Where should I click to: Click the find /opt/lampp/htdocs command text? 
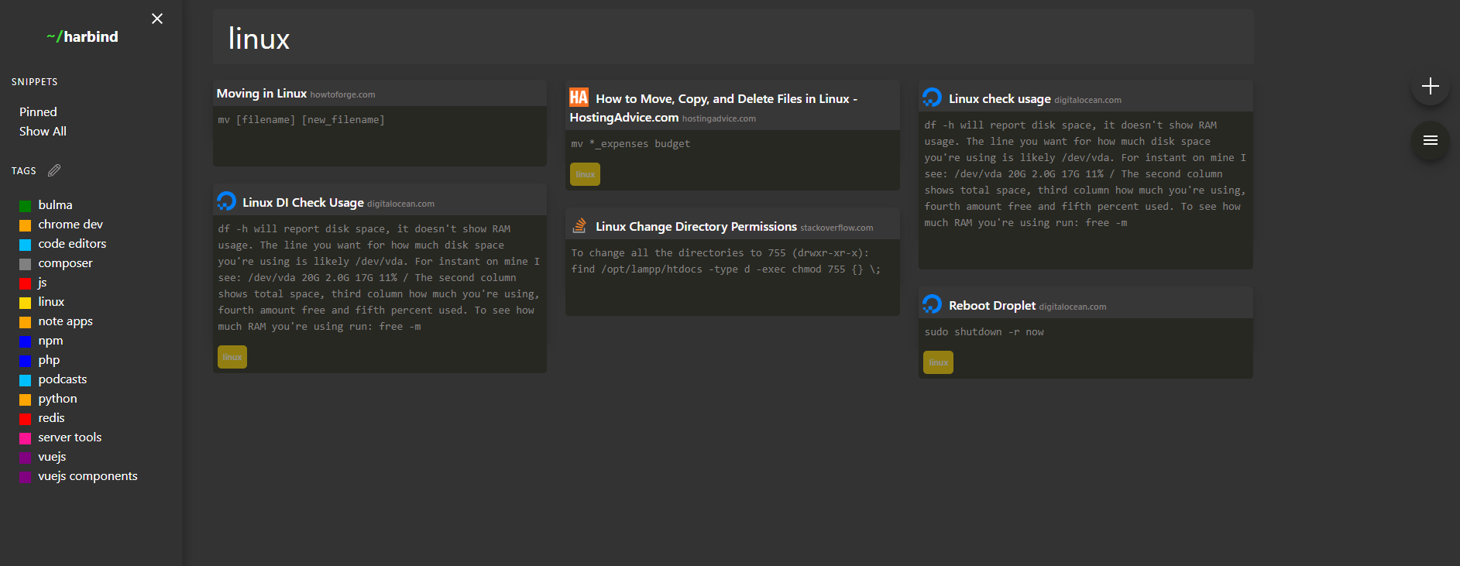pos(726,269)
